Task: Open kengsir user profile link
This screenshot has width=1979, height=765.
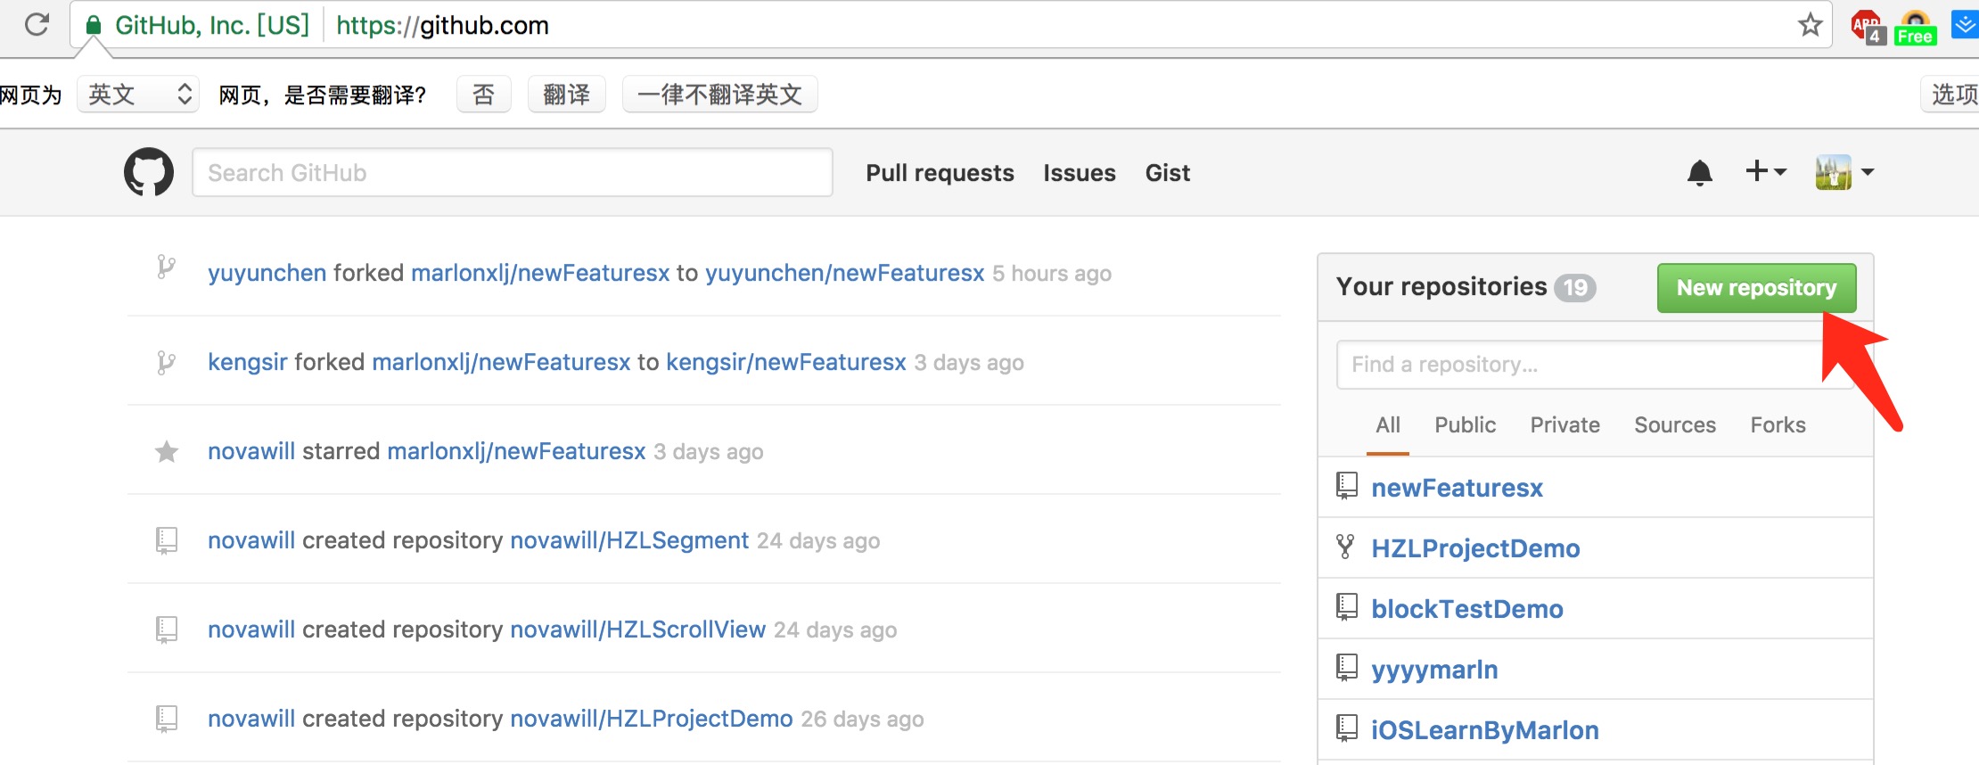Action: 248,362
